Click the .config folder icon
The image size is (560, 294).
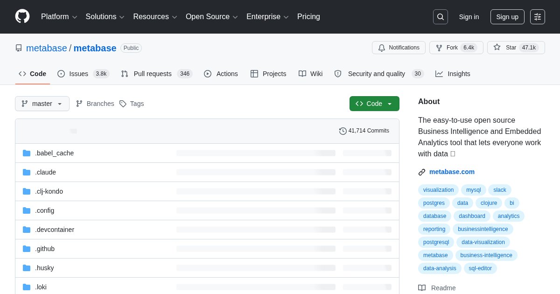point(27,210)
